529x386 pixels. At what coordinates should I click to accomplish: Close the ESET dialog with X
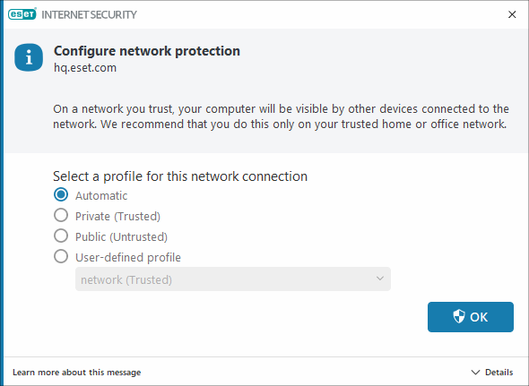tap(512, 14)
